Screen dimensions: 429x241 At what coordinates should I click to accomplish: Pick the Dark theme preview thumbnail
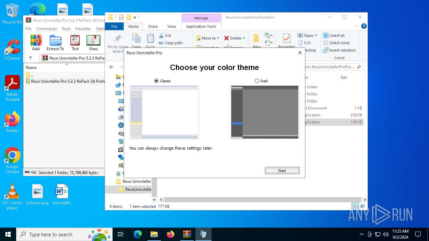click(x=264, y=112)
